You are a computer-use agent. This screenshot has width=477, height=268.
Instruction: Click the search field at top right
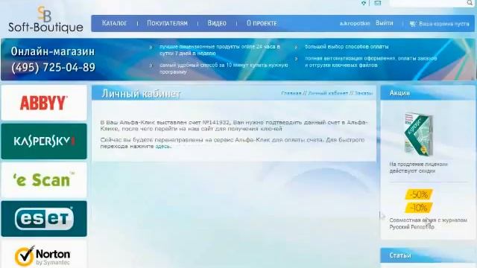pyautogui.click(x=428, y=3)
